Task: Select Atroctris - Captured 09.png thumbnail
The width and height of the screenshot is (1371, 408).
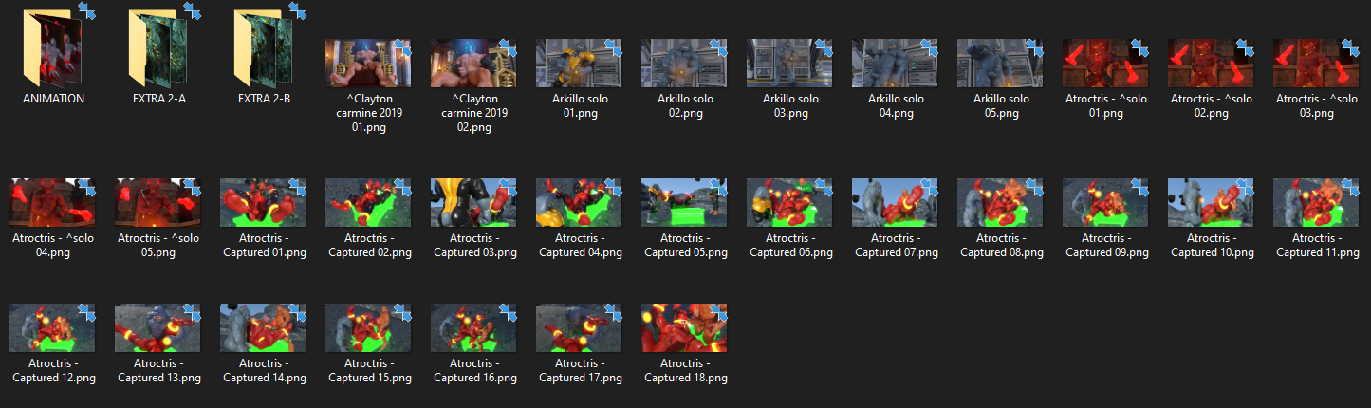Action: [1105, 201]
